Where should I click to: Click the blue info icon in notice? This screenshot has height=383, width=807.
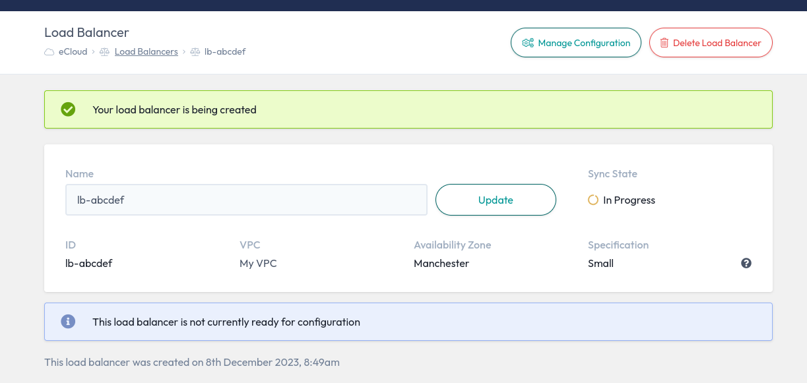68,322
